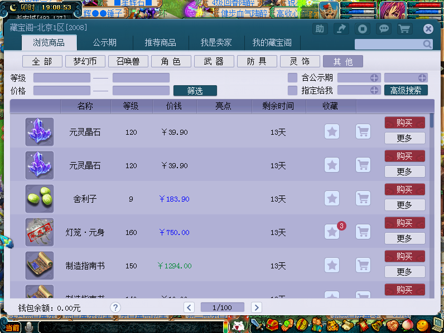Click the 筛选 filter button
Viewport: 444px width, 333px height.
pos(195,91)
